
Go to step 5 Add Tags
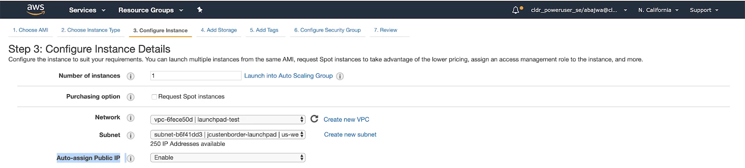coord(264,30)
